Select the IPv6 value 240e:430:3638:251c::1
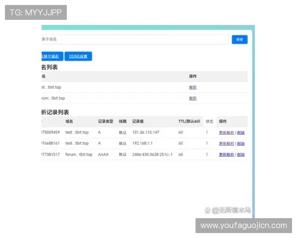Screen dimensions: 297x238 point(152,155)
